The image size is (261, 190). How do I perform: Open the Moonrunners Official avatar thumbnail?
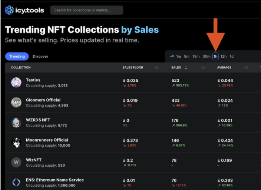point(16,142)
